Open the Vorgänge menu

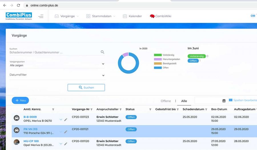[67, 16]
